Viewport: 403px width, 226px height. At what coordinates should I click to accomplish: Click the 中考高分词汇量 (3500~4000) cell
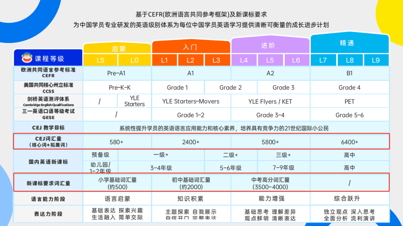[270, 183]
